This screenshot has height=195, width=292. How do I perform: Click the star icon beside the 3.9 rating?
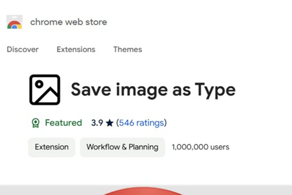tap(109, 123)
